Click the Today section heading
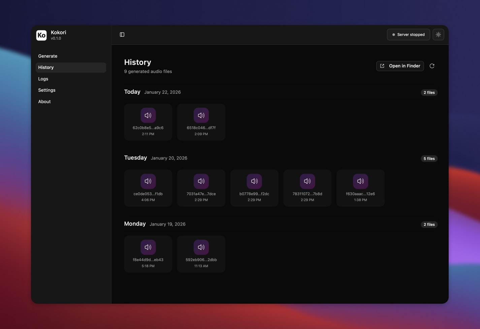Image resolution: width=480 pixels, height=329 pixels. 132,92
